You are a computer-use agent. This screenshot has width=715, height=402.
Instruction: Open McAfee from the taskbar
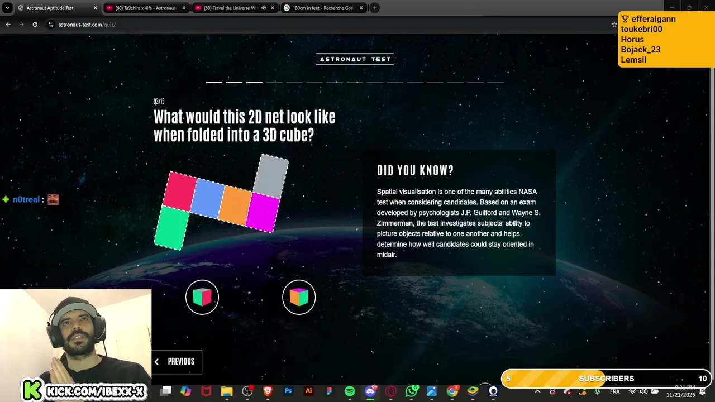click(x=206, y=391)
